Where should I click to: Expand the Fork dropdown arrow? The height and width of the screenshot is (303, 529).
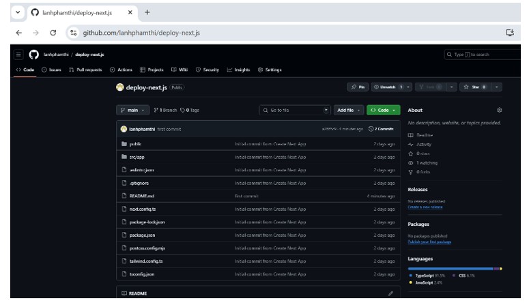pyautogui.click(x=451, y=87)
